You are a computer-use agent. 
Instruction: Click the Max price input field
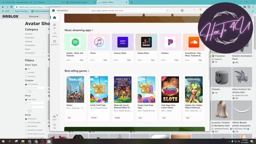(36, 107)
